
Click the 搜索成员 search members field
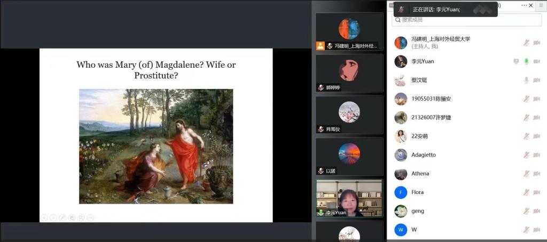(467, 20)
